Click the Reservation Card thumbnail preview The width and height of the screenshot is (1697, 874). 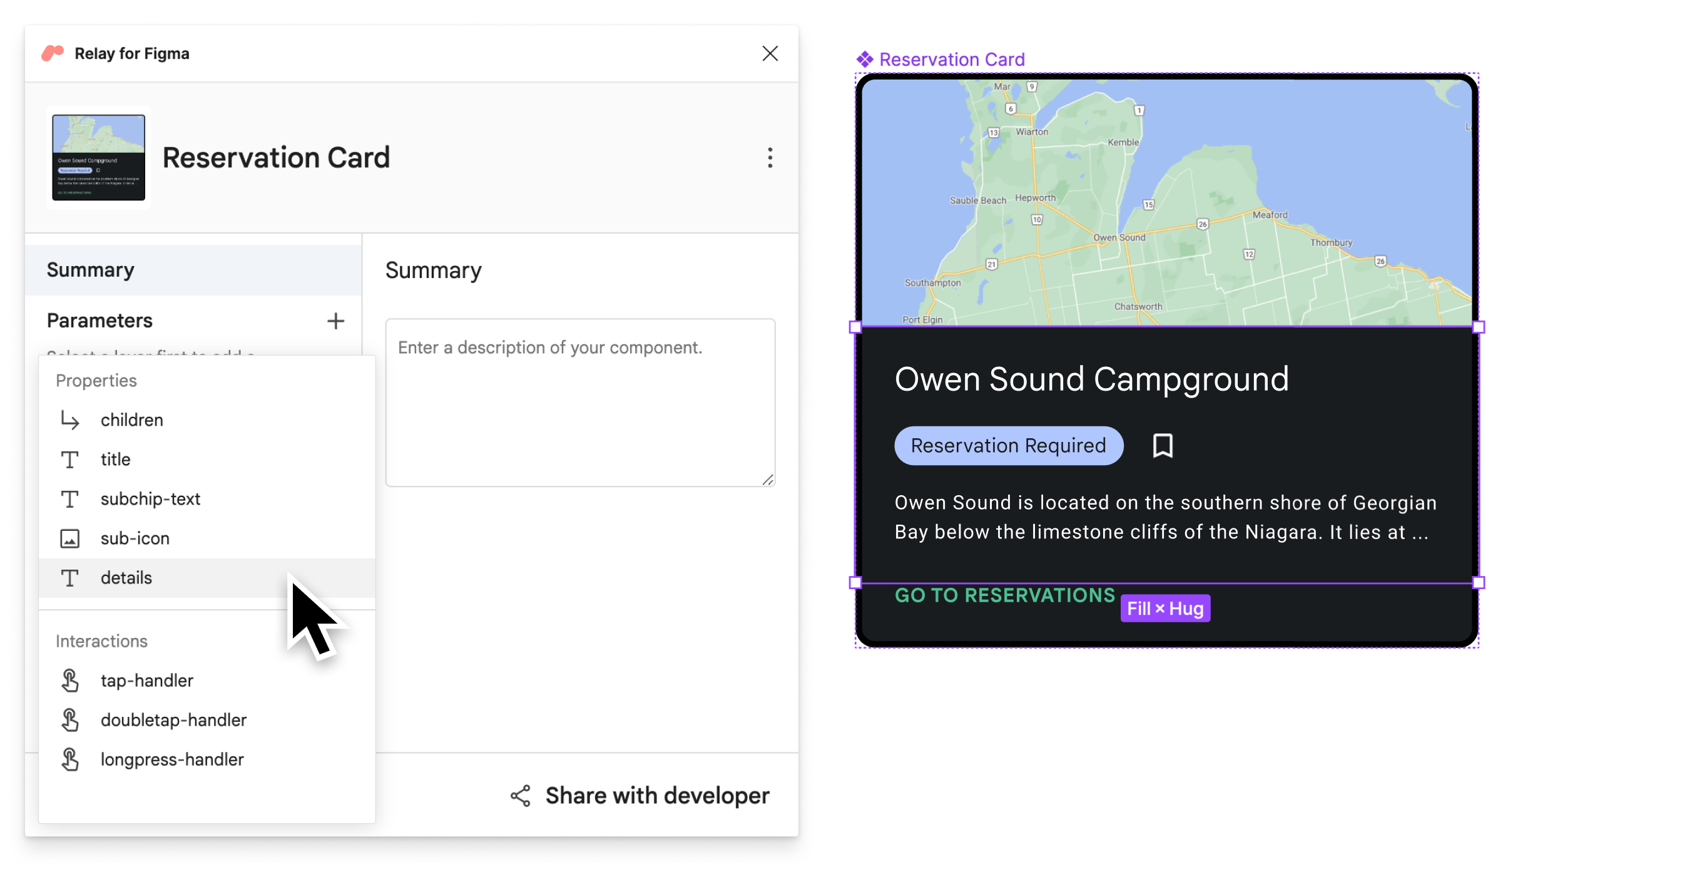pos(98,157)
